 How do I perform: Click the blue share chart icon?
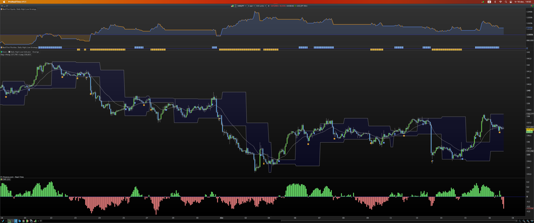tap(16, 221)
